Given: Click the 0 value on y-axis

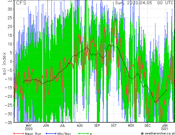Looking at the screenshot, I should coord(11,61).
